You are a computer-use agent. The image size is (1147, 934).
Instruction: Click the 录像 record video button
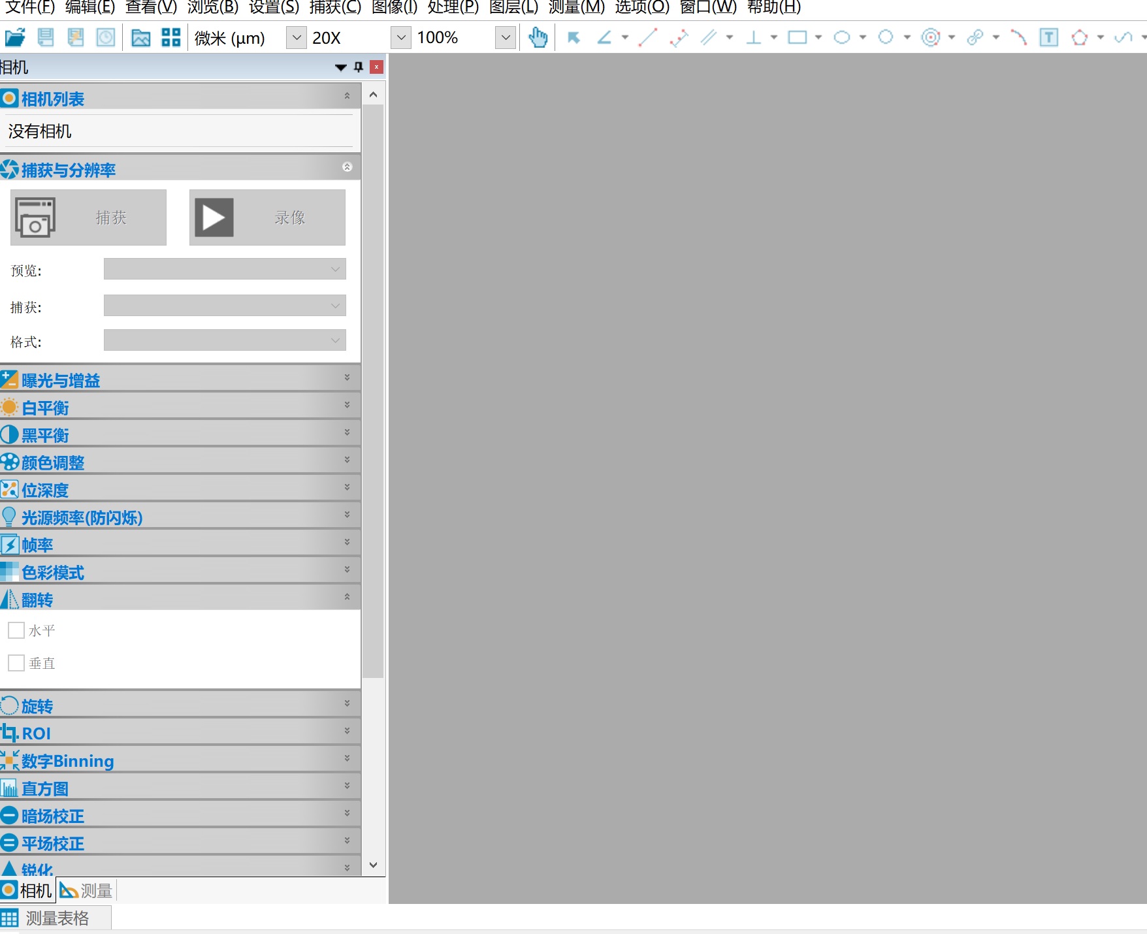pos(267,217)
